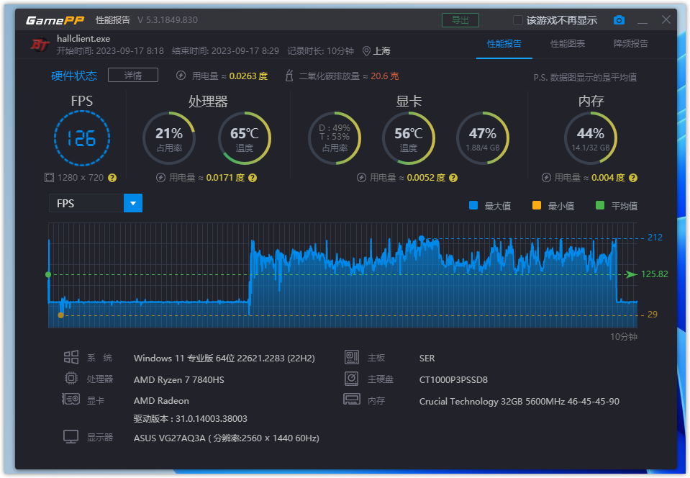Click the Windows 11 专业版 system text
The height and width of the screenshot is (478, 690).
coord(224,358)
